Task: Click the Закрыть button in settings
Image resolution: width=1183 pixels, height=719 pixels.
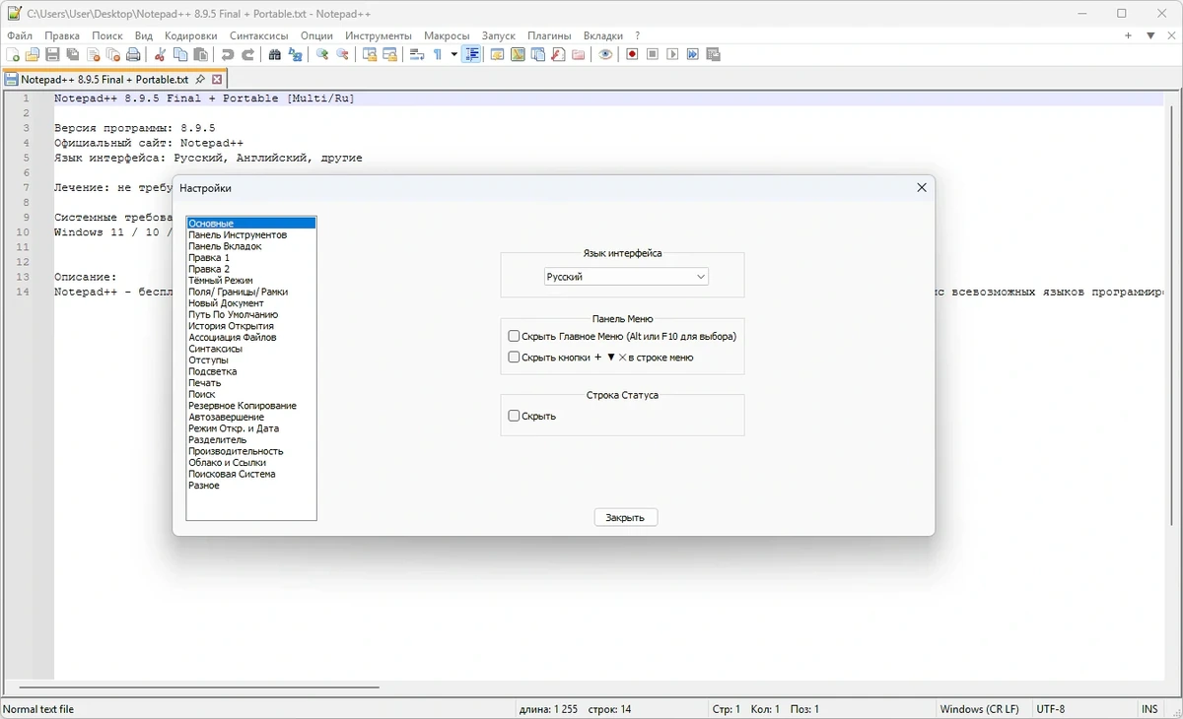Action: coord(625,517)
